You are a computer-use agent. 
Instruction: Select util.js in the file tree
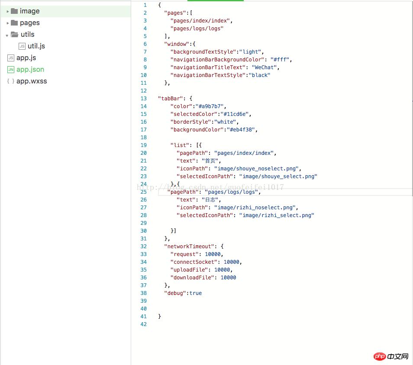pyautogui.click(x=36, y=46)
